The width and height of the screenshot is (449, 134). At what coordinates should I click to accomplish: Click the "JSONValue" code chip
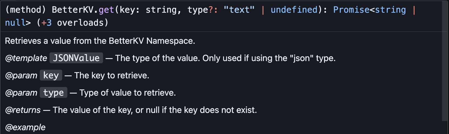pyautogui.click(x=76, y=58)
